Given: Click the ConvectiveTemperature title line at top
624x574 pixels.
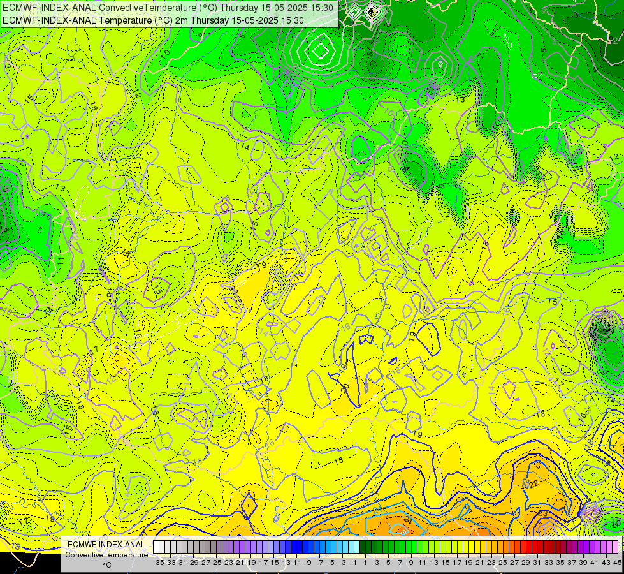Looking at the screenshot, I should (x=169, y=7).
